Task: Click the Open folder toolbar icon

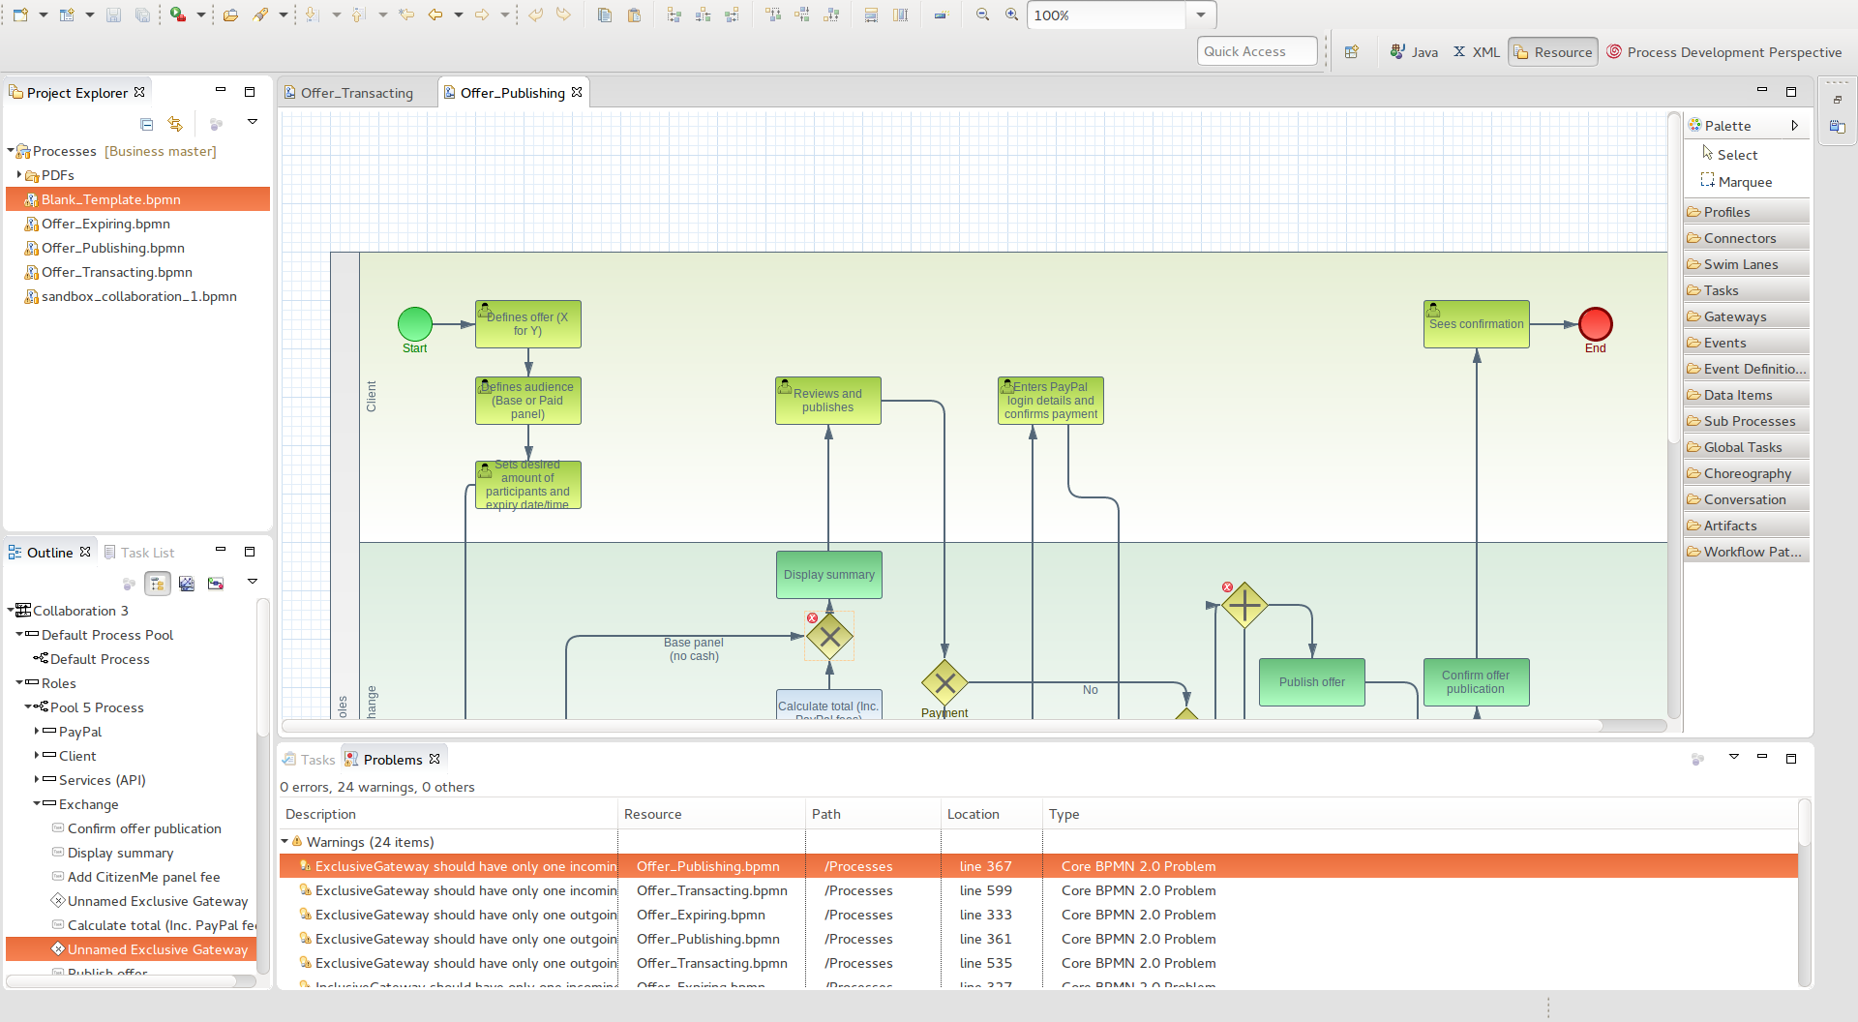Action: click(x=230, y=15)
